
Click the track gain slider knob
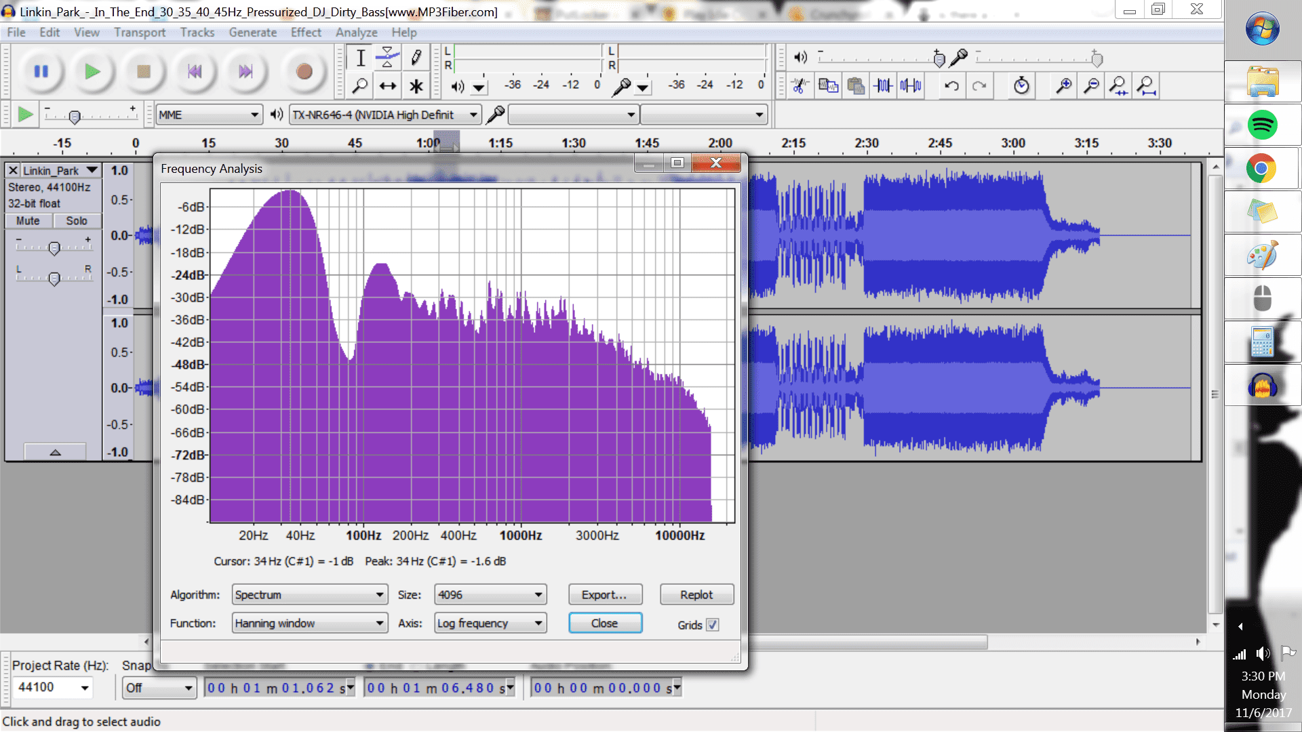54,248
